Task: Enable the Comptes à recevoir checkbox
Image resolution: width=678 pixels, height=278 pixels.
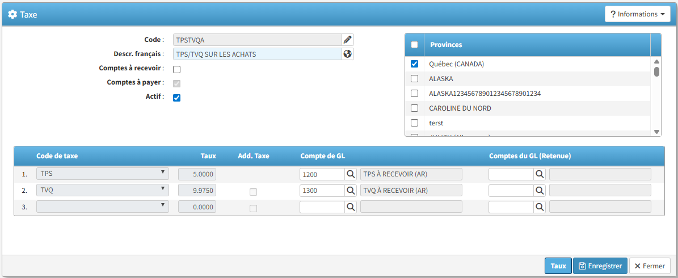Action: tap(176, 69)
